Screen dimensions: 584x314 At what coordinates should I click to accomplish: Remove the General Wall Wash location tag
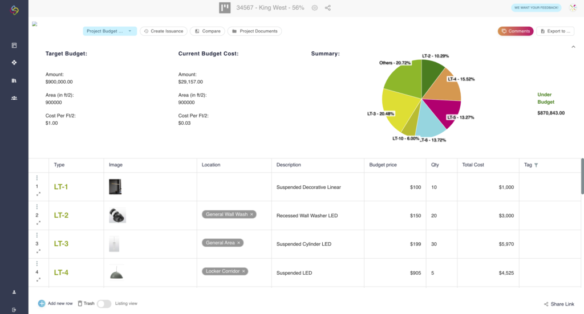(x=252, y=214)
